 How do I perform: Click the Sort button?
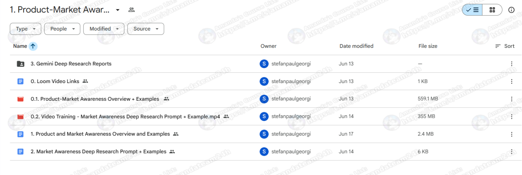505,46
